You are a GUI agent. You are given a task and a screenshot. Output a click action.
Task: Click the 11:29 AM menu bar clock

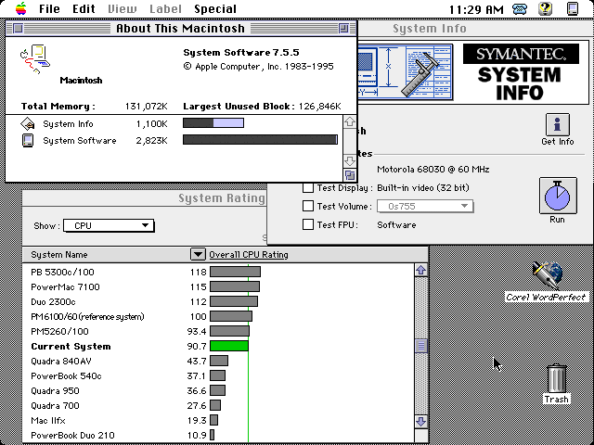tap(476, 9)
